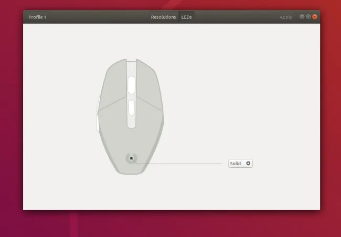Switch to the Resolutions tab
The height and width of the screenshot is (237, 341).
pos(163,17)
